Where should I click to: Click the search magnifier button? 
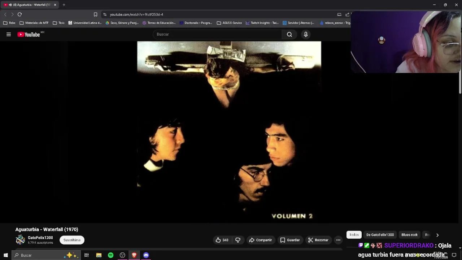[x=289, y=34]
